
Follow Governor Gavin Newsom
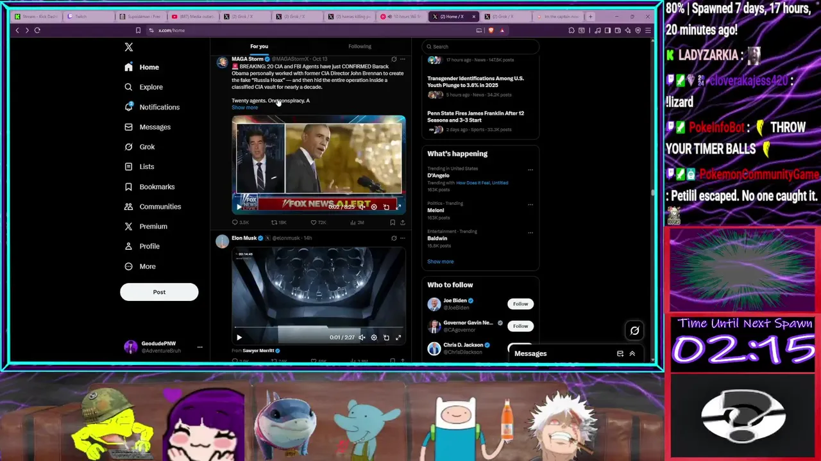tap(520, 326)
